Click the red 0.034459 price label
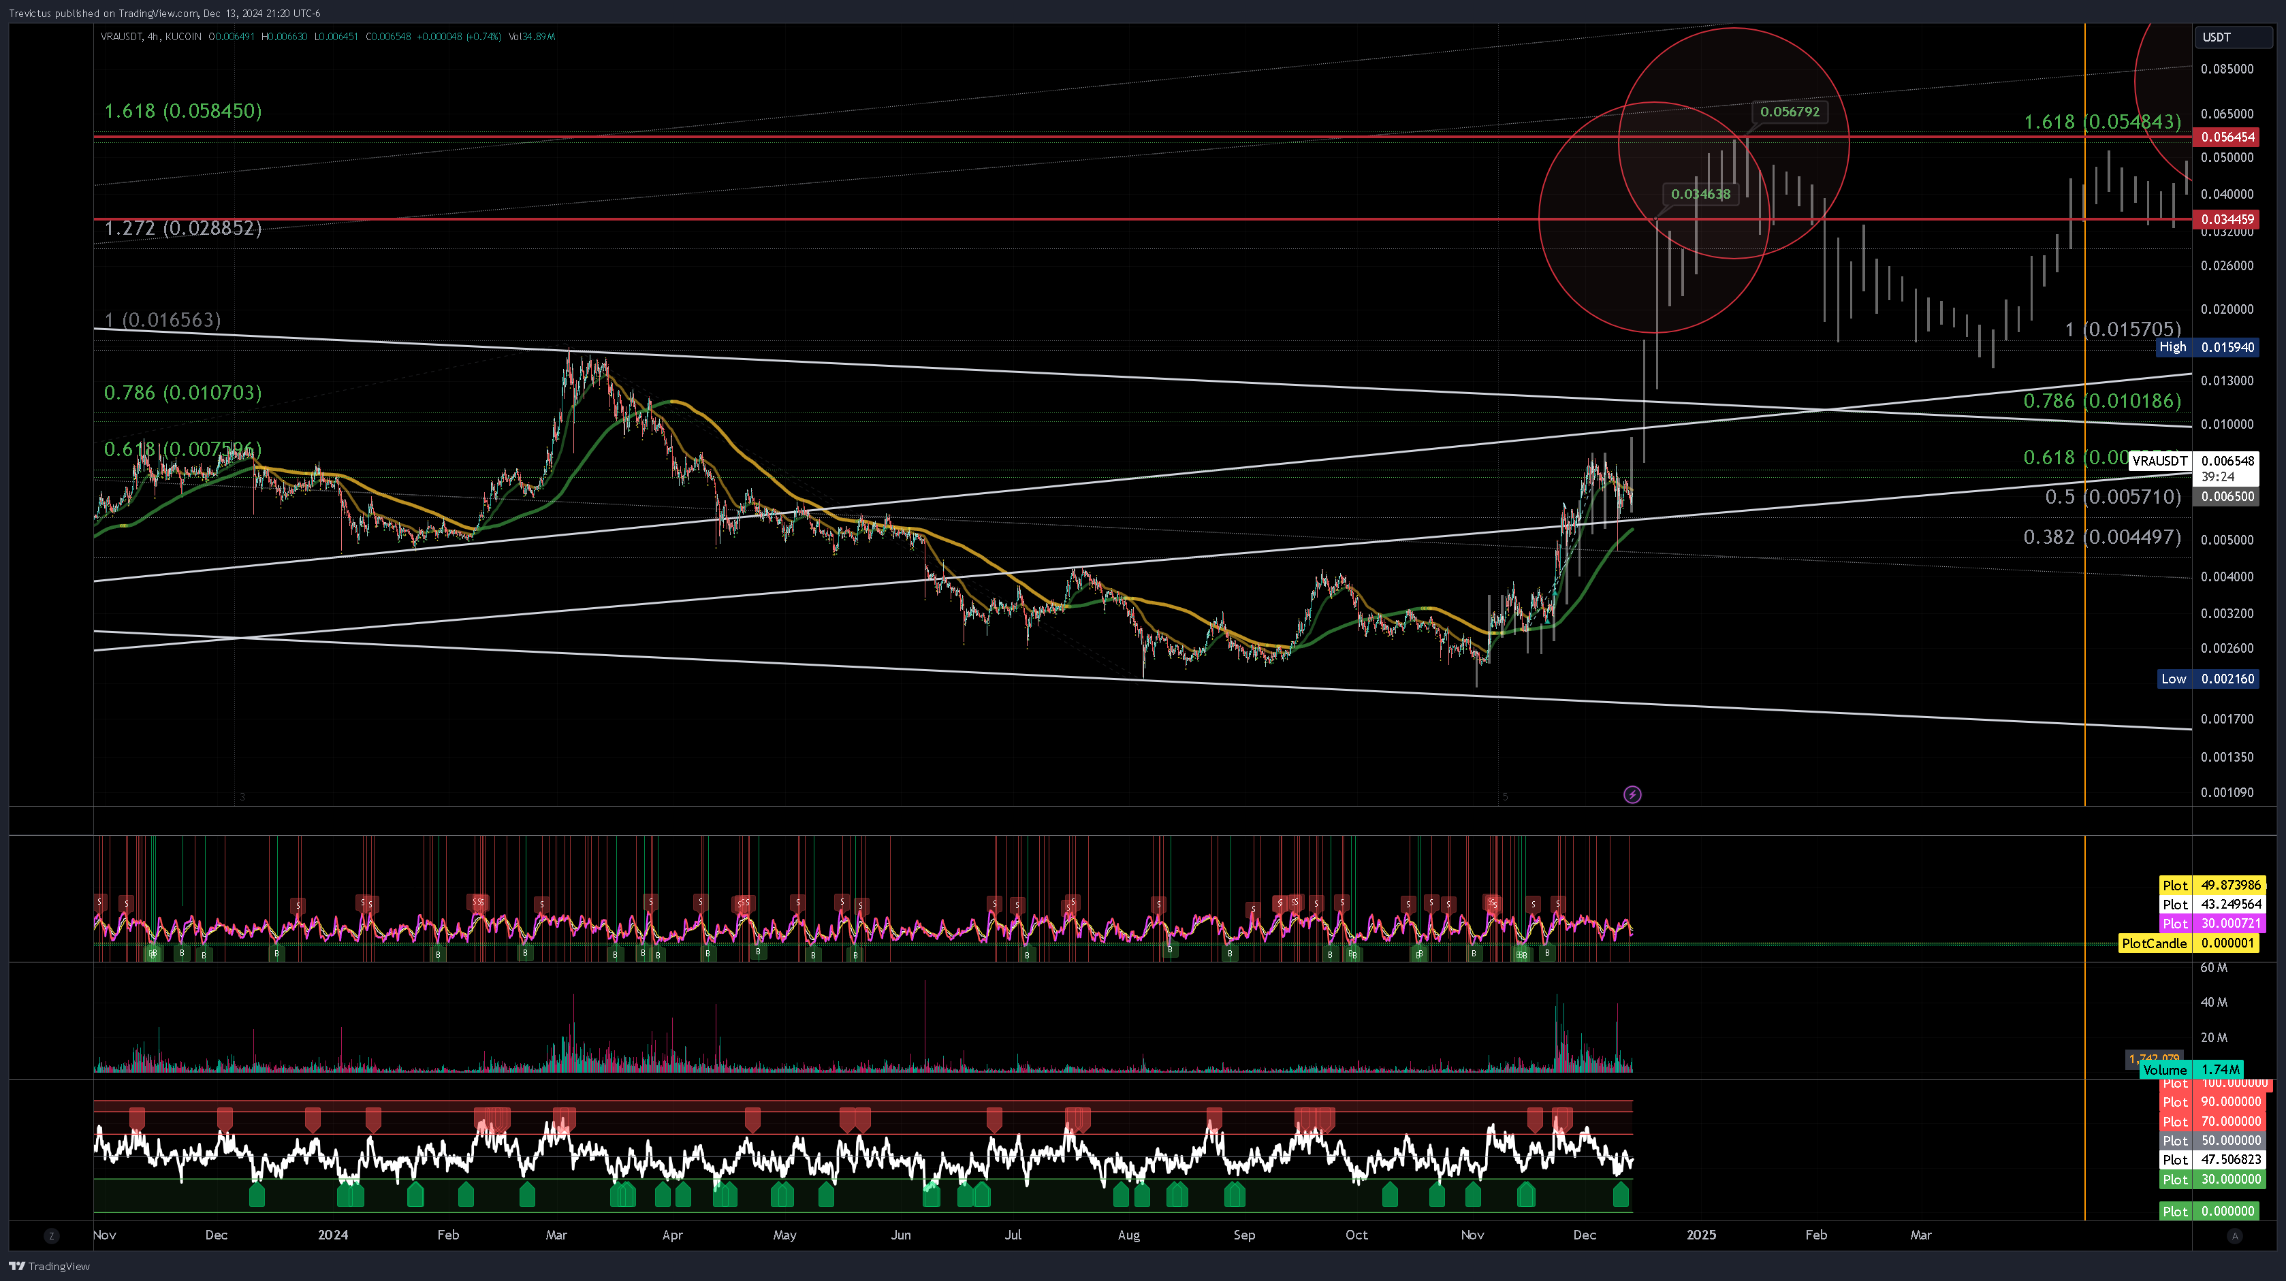 click(2225, 219)
